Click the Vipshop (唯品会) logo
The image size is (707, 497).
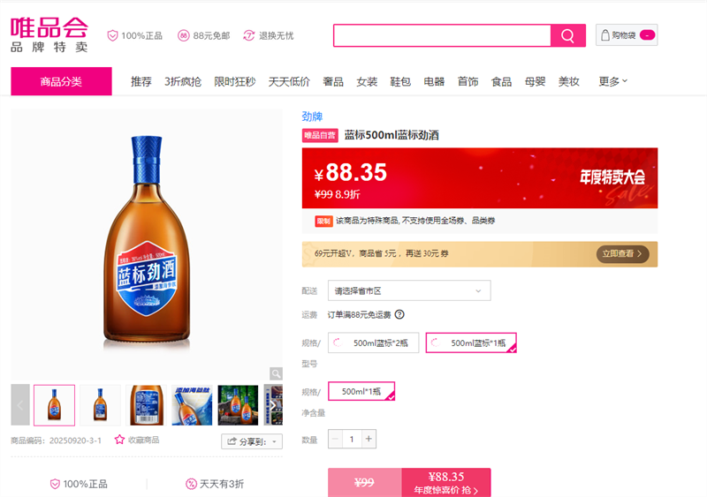pos(49,35)
